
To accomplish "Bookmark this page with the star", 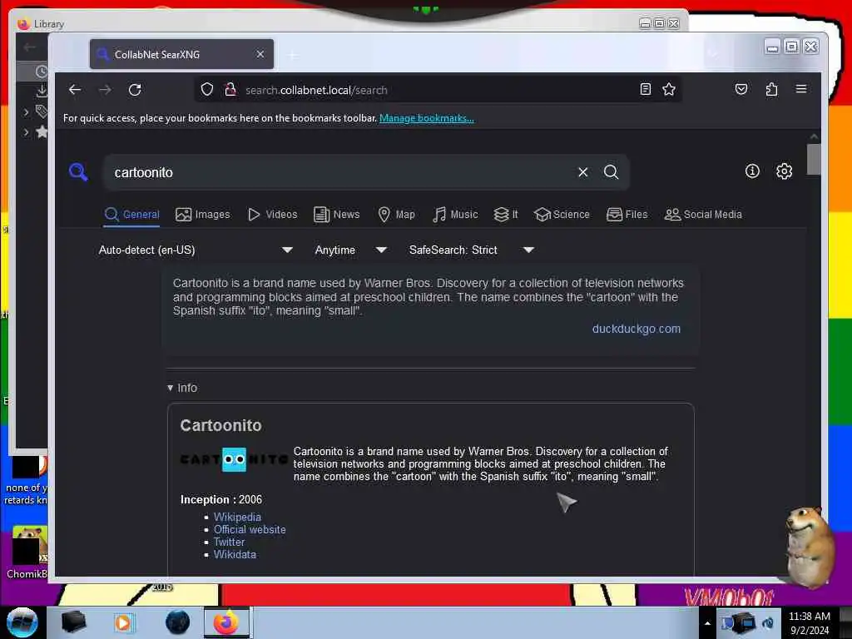I will coord(669,89).
